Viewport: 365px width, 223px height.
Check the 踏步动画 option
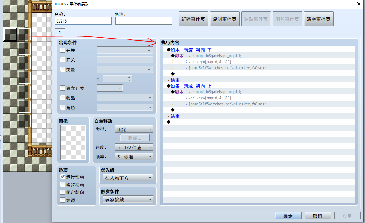tap(63, 184)
